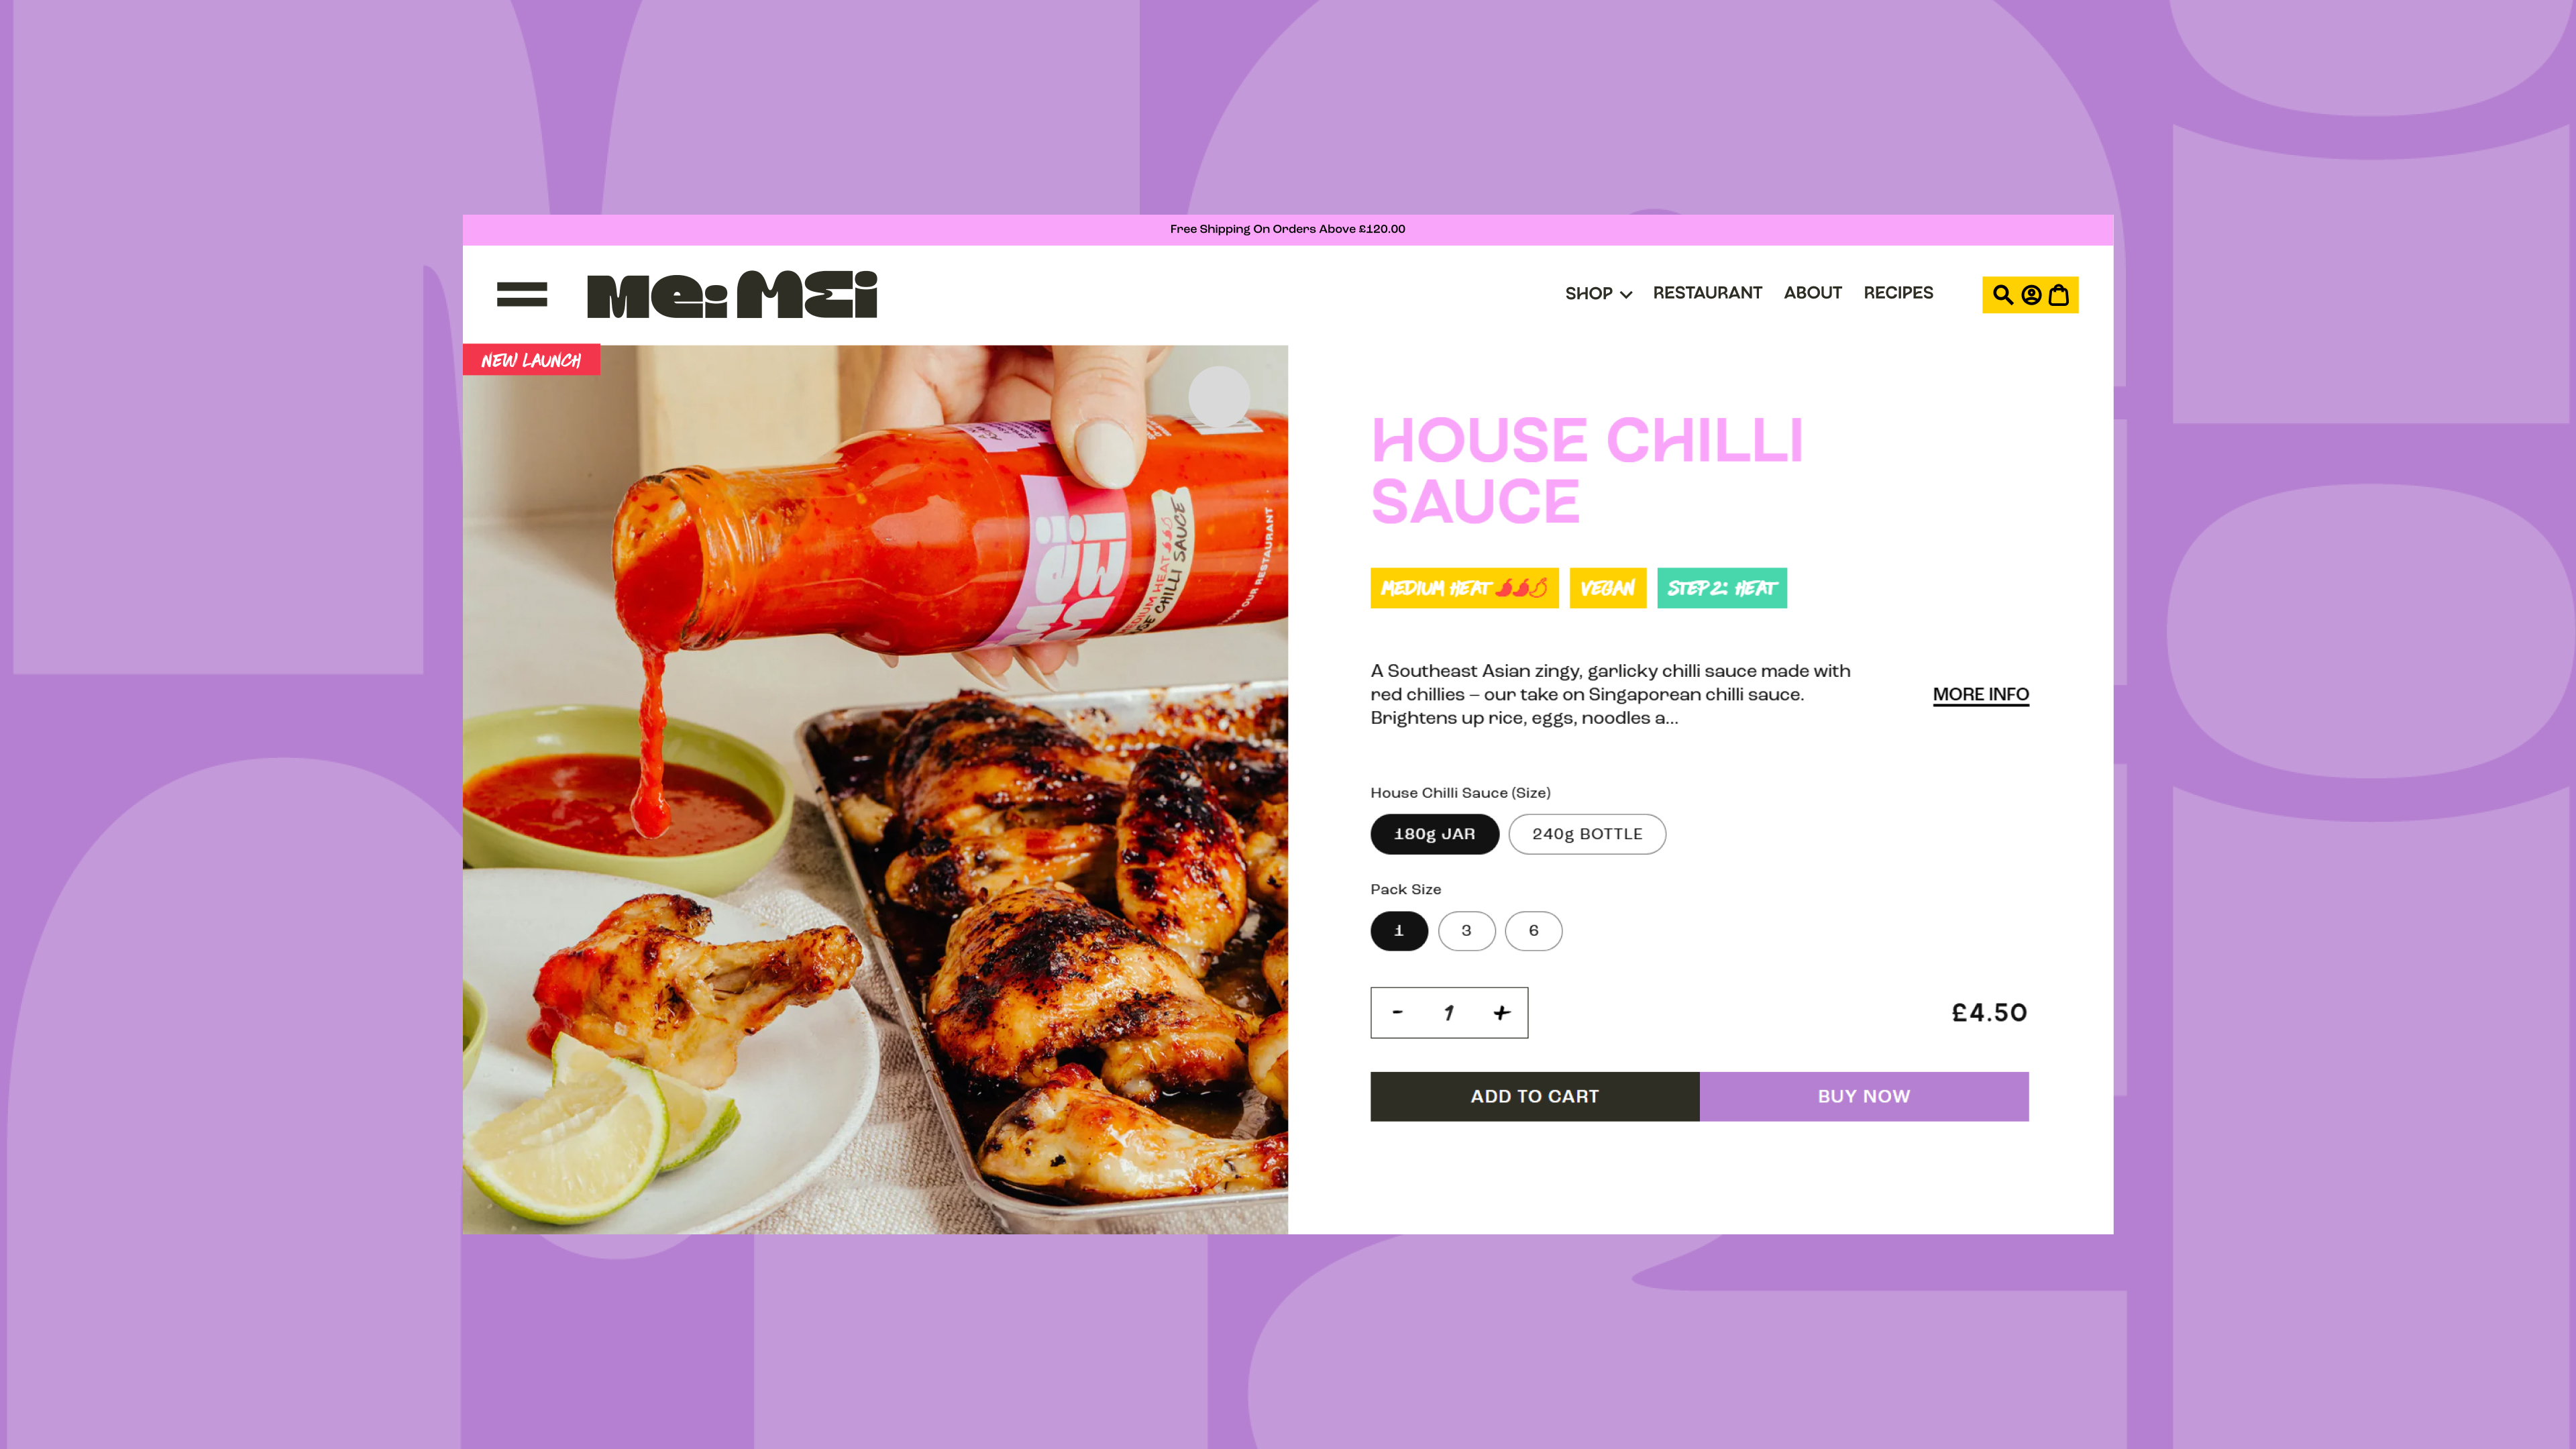2576x1449 pixels.
Task: Decrease quantity with the minus icon
Action: pyautogui.click(x=1397, y=1012)
